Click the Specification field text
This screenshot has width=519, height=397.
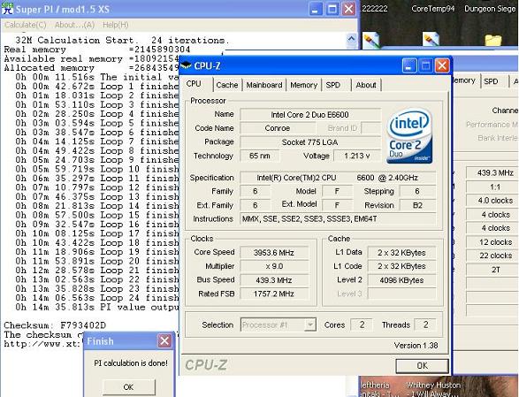pyautogui.click(x=338, y=178)
